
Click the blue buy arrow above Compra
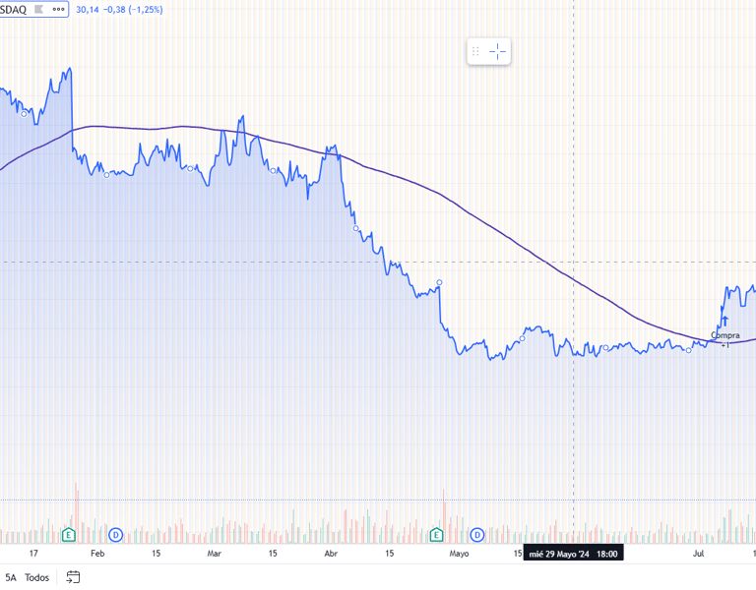(724, 321)
